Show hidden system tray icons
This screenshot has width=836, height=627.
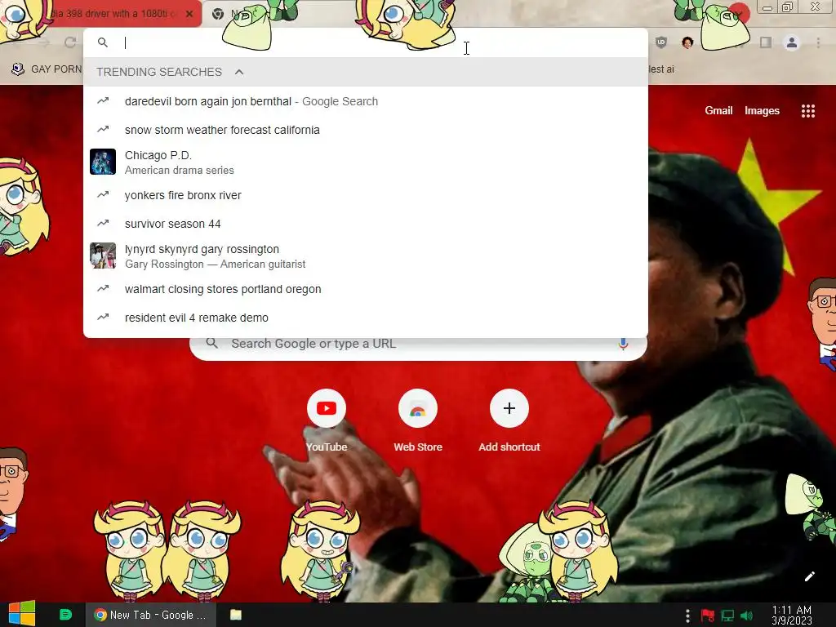click(687, 616)
